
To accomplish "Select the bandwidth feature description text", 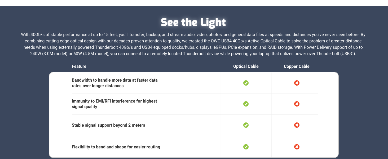I will coord(115,83).
